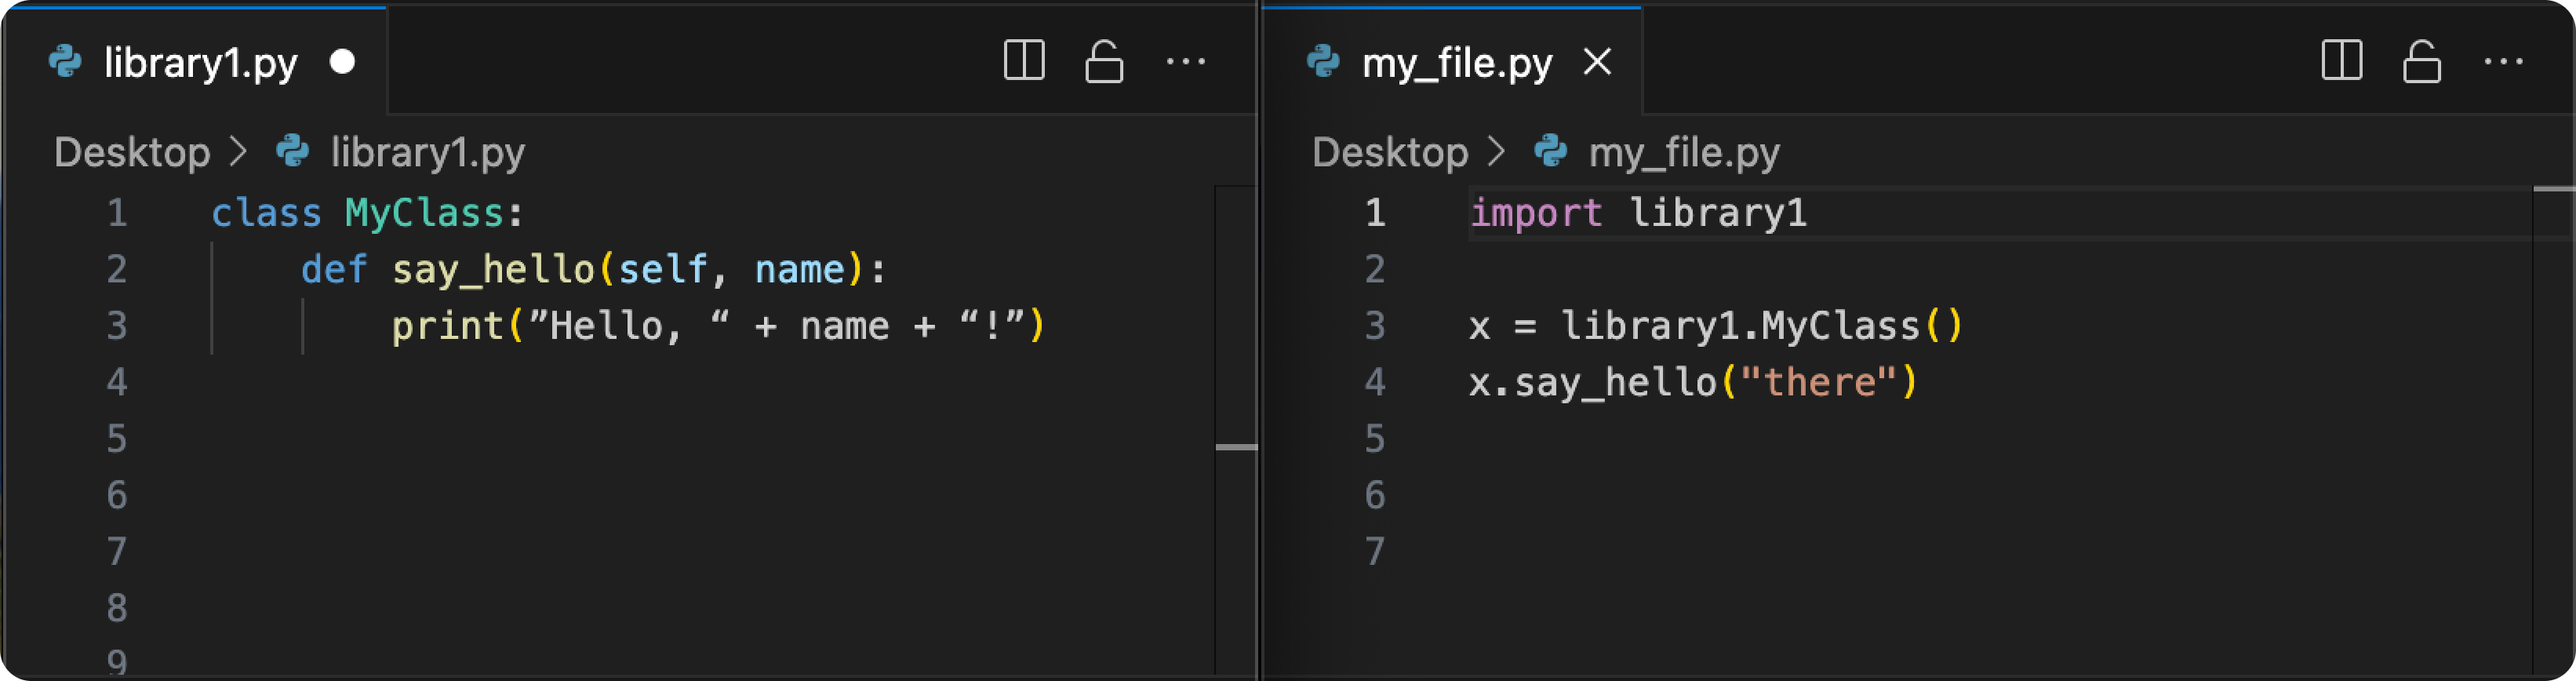This screenshot has height=681, width=2576.
Task: Split the library1.py editor pane
Action: coord(1024,61)
